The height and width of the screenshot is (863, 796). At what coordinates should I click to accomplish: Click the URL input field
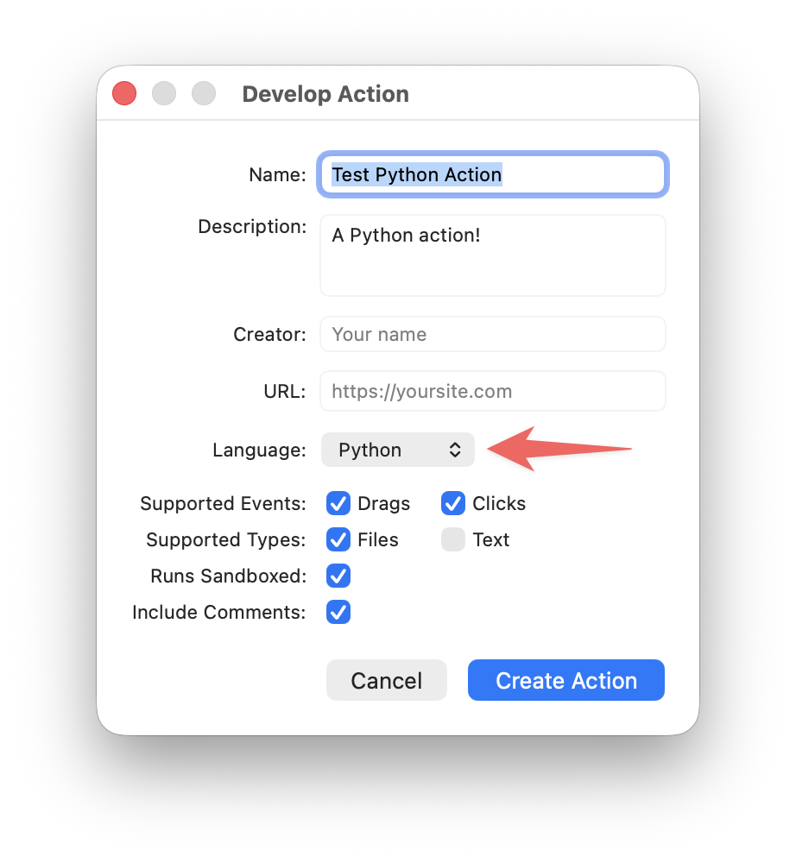click(x=492, y=391)
